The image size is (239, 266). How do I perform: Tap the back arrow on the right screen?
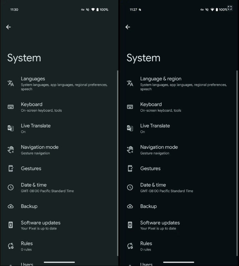coord(128,27)
